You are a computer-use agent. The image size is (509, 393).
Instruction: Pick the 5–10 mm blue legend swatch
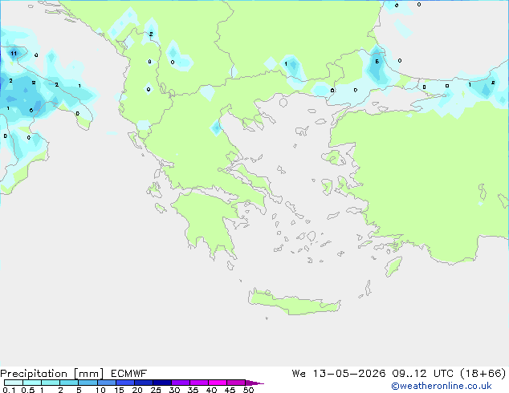[x=88, y=383]
